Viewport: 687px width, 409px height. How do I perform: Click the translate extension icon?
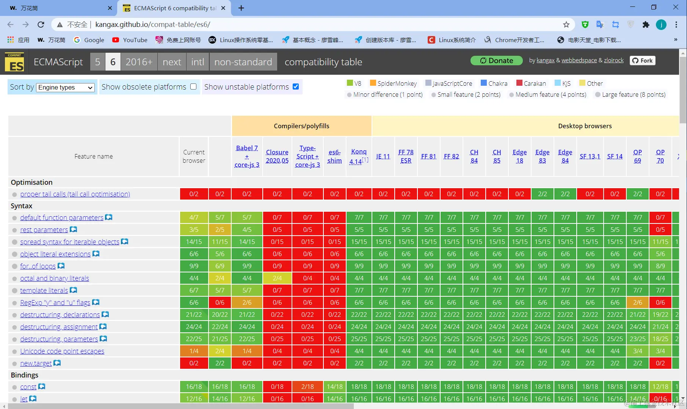600,25
